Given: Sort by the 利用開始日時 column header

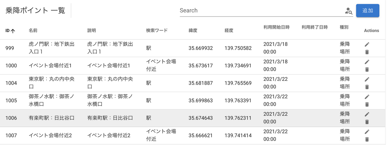Looking at the screenshot, I should (x=276, y=27).
